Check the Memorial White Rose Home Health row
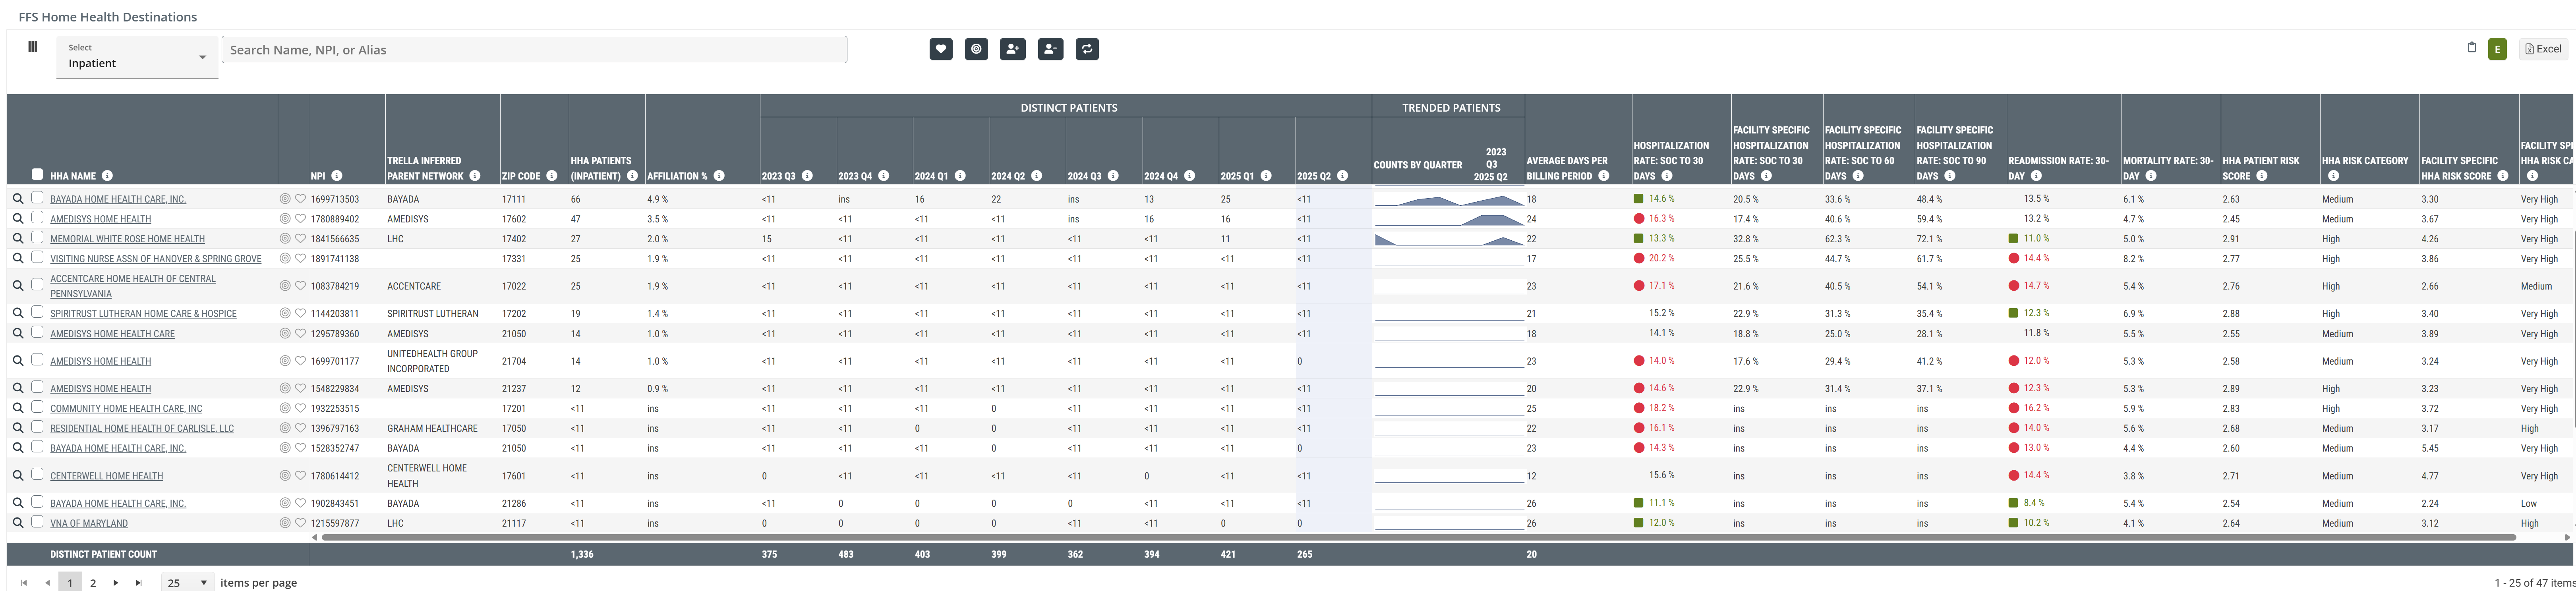 tap(37, 238)
